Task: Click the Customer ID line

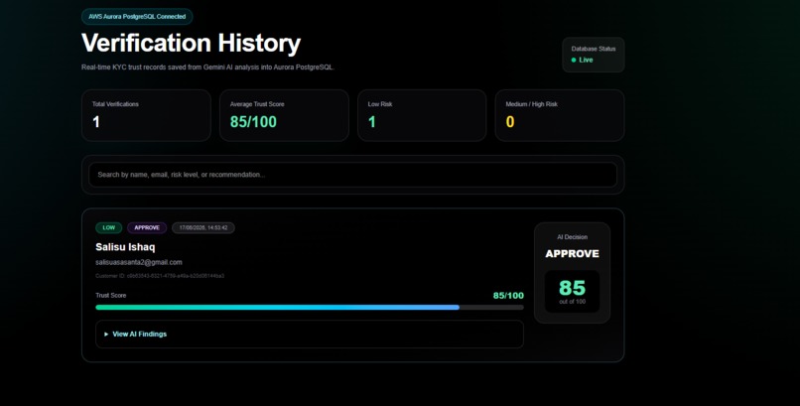Action: (x=160, y=276)
